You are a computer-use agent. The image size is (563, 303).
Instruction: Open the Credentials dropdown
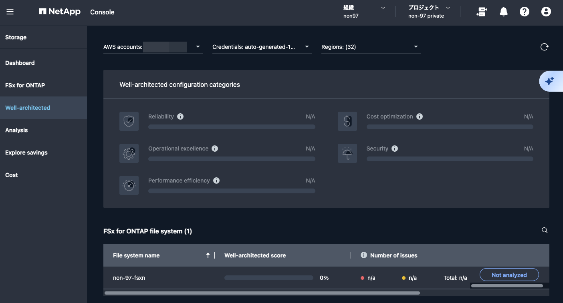[262, 47]
